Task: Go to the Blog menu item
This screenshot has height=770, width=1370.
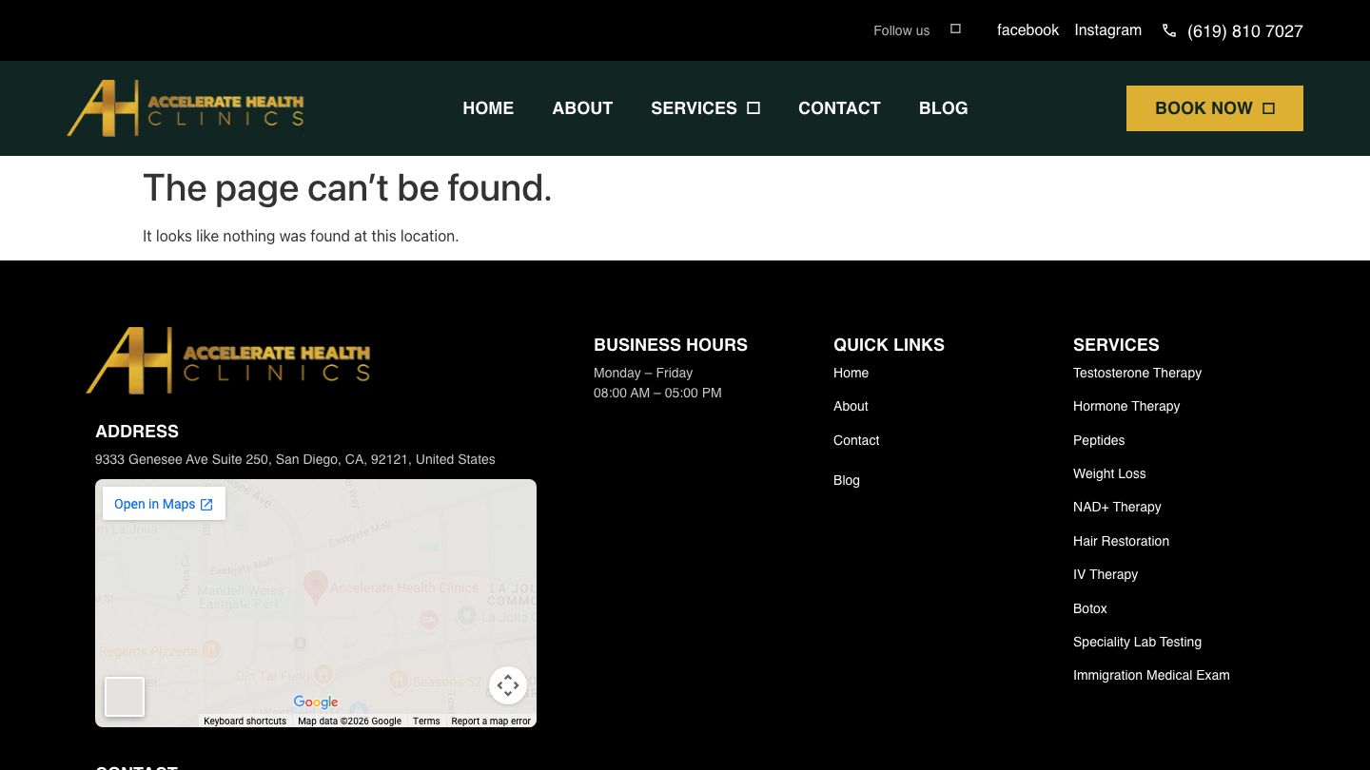Action: click(x=943, y=108)
